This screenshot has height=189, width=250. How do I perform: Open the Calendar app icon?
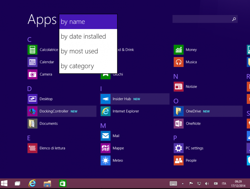[32, 62]
